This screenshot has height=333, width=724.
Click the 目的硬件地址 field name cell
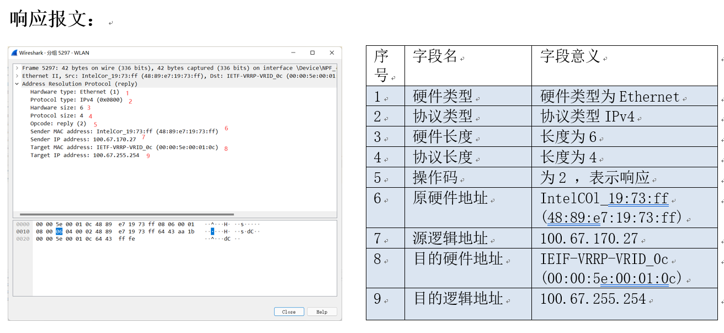[x=468, y=268]
